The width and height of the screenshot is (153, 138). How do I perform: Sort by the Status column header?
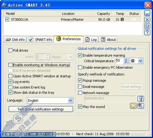tap(133, 14)
